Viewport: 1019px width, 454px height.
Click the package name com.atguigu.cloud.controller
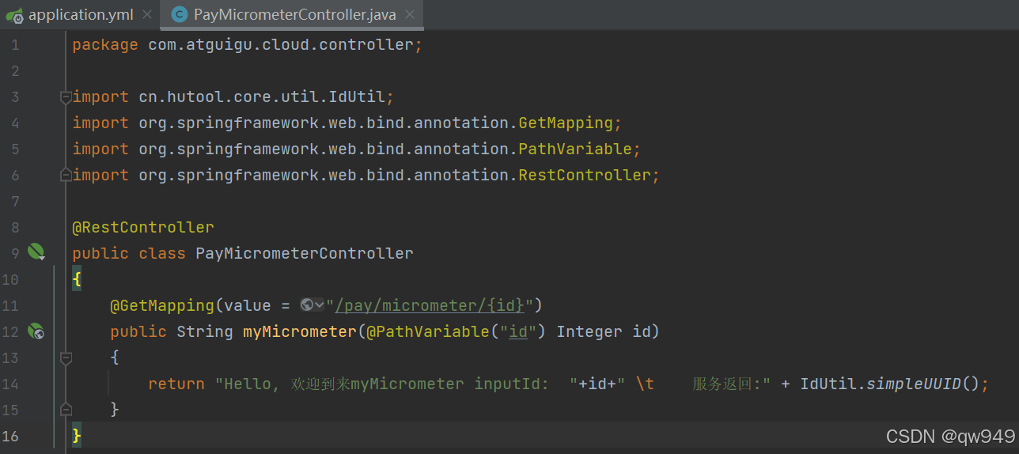(x=281, y=44)
